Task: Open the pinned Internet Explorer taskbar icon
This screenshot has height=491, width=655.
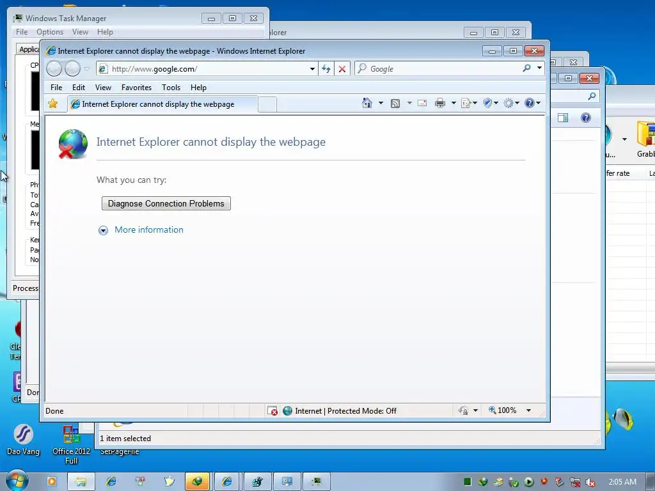Action: coord(111,481)
